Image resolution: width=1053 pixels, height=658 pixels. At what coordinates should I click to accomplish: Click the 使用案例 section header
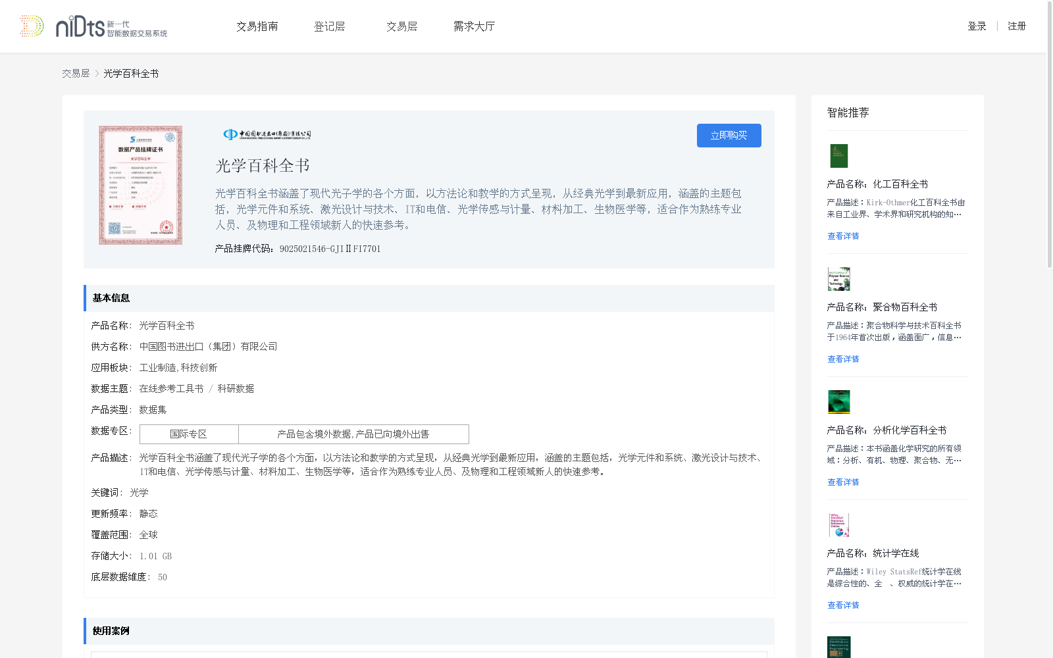429,631
